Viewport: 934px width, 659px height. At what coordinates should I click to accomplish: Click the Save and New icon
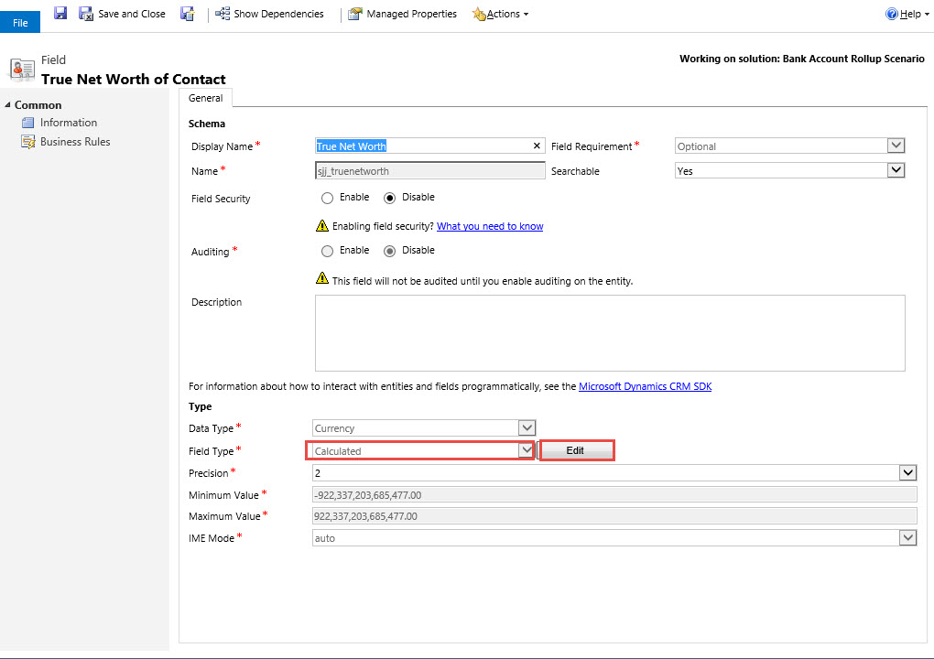(188, 14)
